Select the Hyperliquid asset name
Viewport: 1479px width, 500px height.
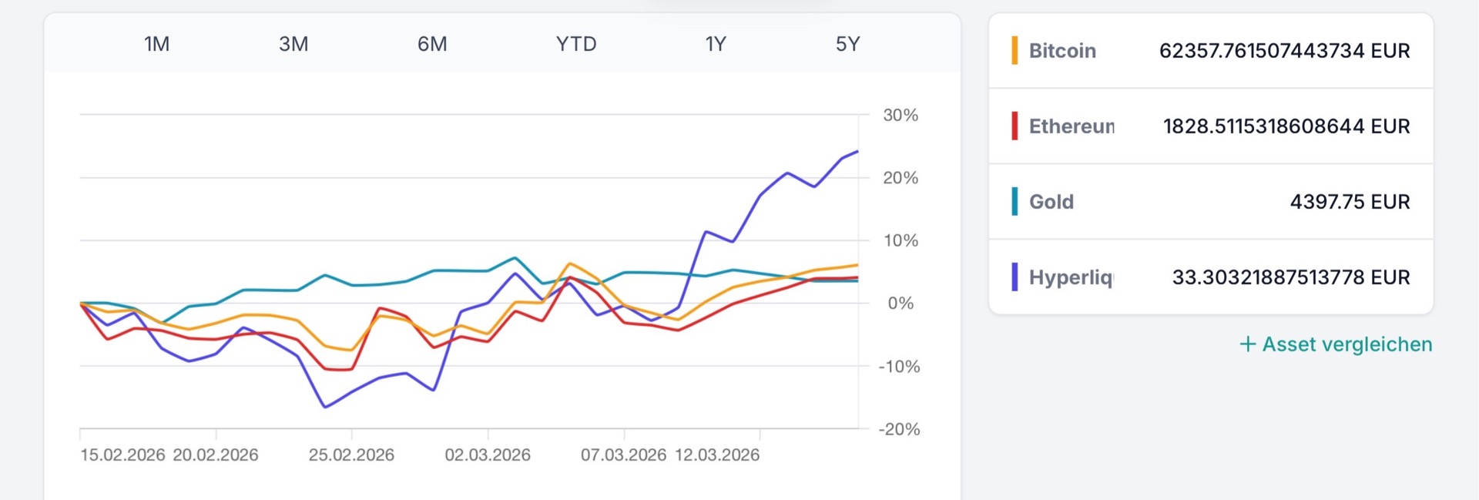(x=1071, y=277)
